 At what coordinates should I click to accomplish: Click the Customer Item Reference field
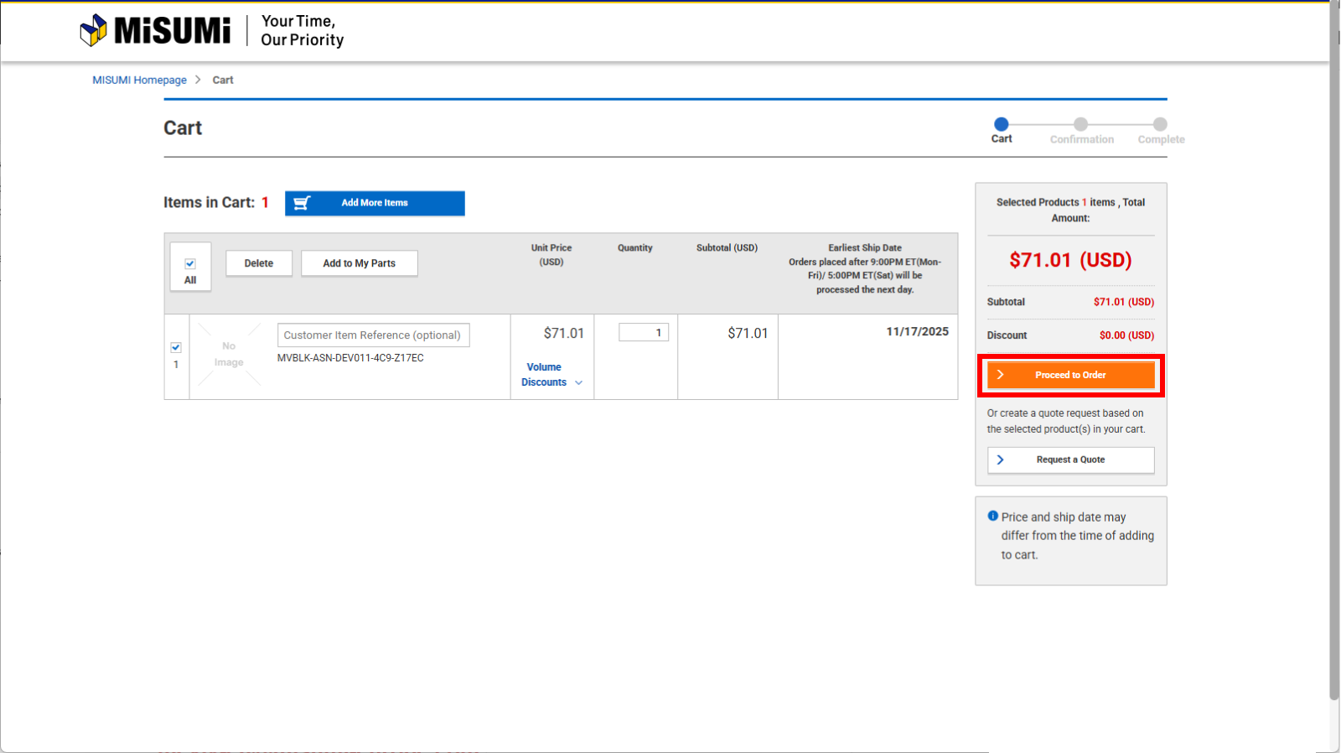[373, 335]
